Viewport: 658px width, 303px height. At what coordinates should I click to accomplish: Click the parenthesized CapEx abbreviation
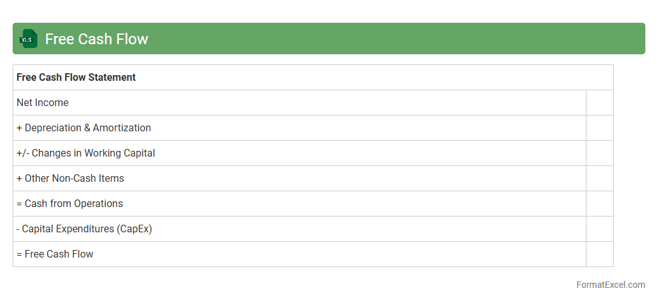point(135,229)
